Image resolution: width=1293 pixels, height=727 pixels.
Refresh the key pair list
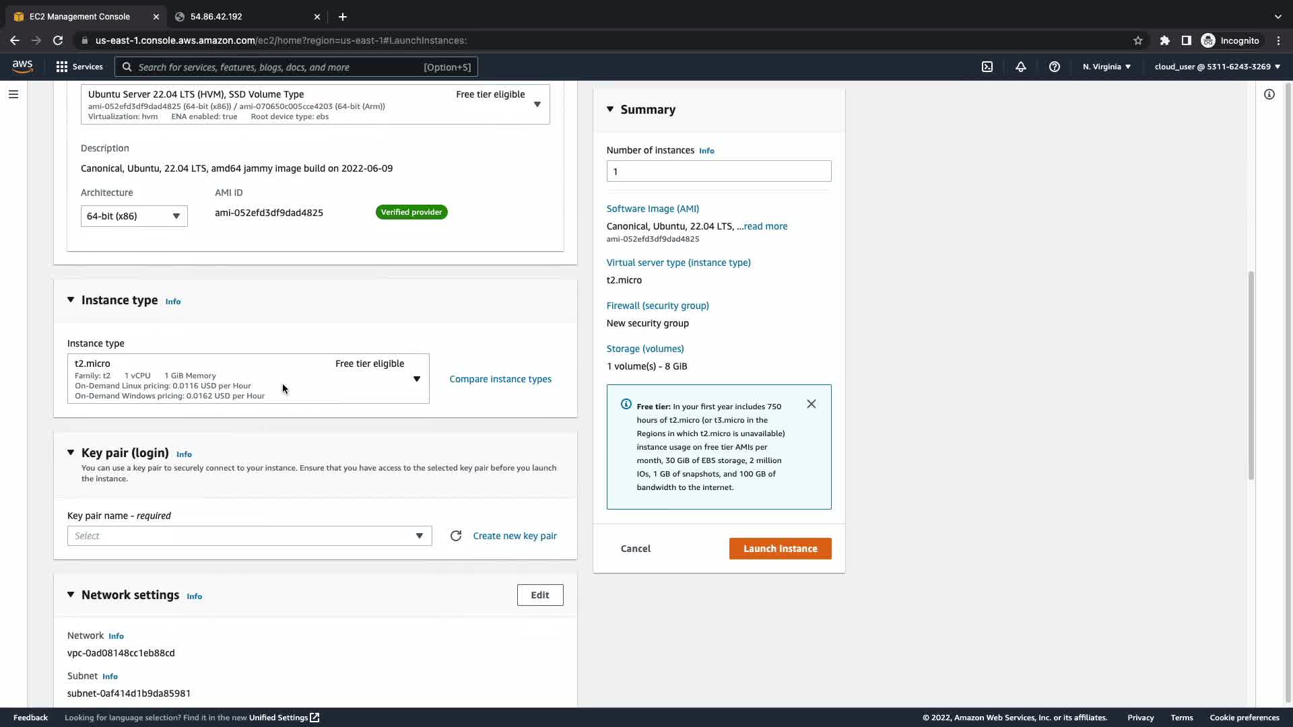456,536
